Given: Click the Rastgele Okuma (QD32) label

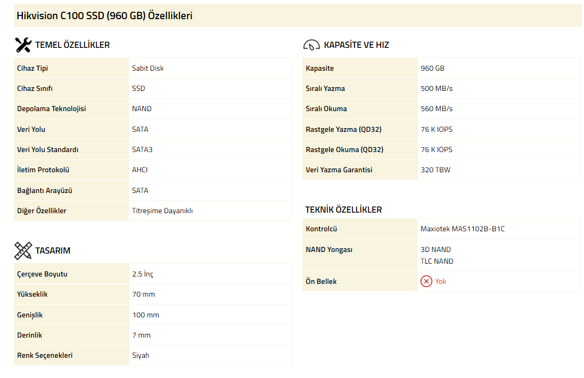Looking at the screenshot, I should click(344, 149).
